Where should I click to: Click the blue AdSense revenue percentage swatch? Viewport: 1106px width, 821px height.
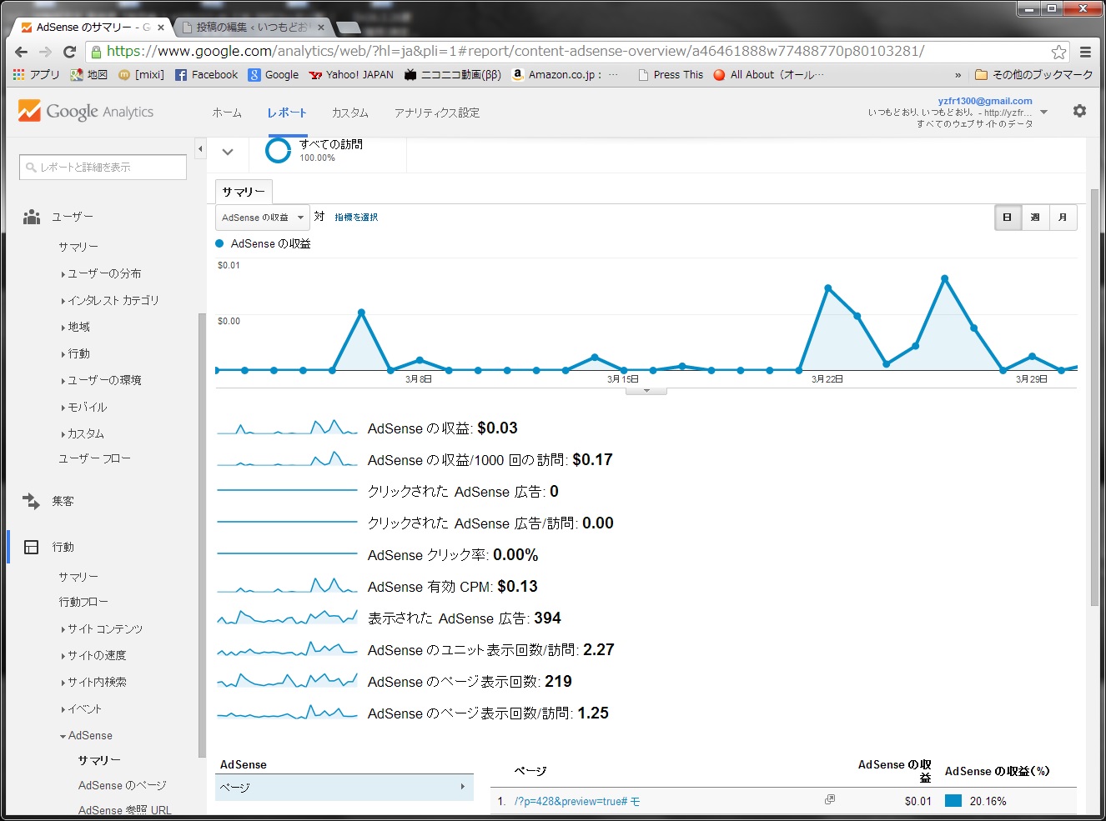coord(953,801)
